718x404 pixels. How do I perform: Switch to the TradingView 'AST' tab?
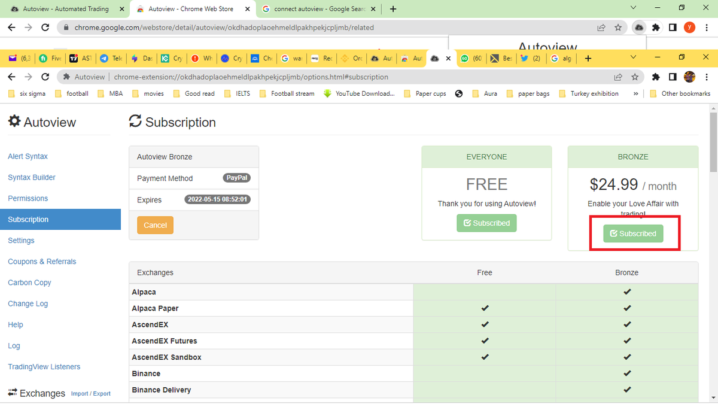(x=81, y=59)
